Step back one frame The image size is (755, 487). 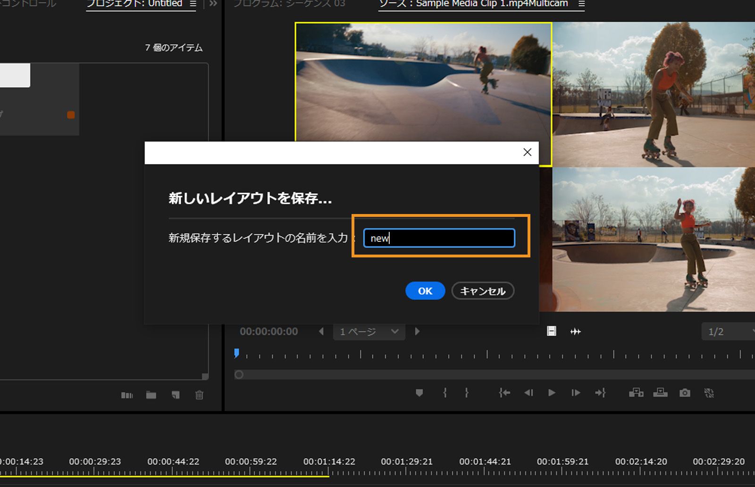(528, 393)
